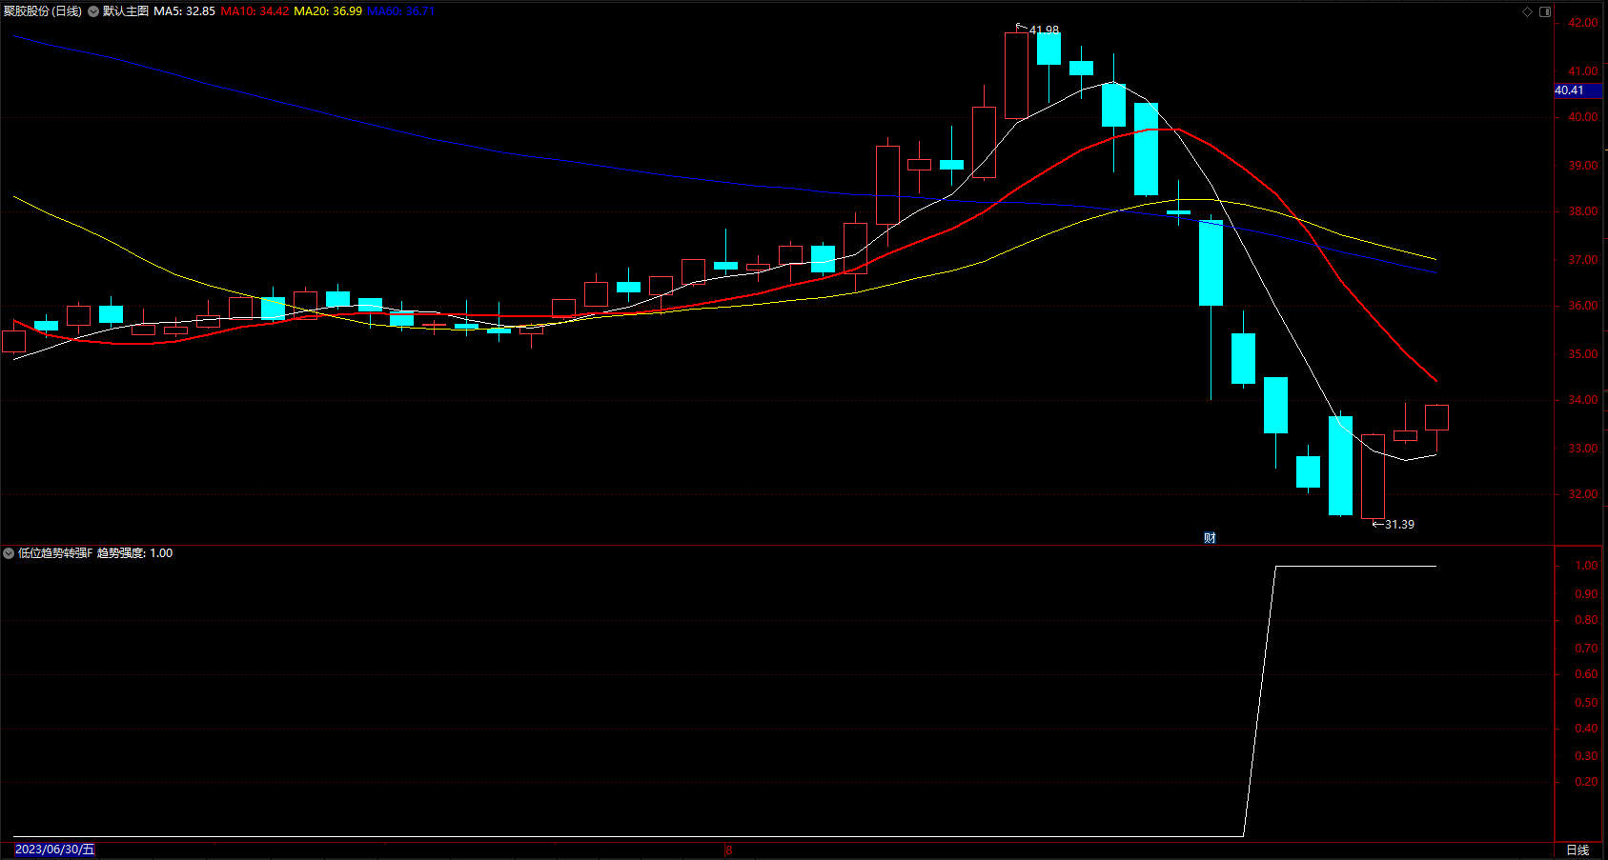This screenshot has height=860, width=1608.
Task: Click the 34.00 price axis label
Action: point(1583,400)
